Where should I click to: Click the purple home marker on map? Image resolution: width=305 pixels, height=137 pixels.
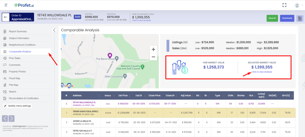110,56
